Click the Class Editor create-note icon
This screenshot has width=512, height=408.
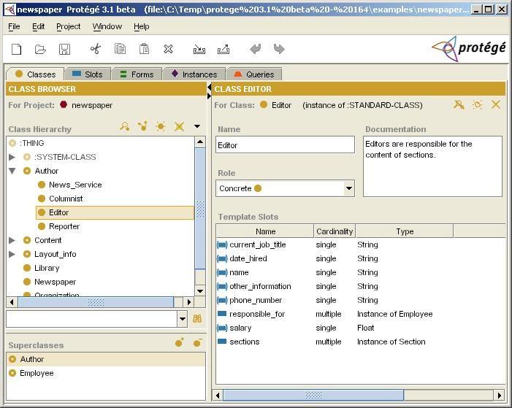pos(478,105)
